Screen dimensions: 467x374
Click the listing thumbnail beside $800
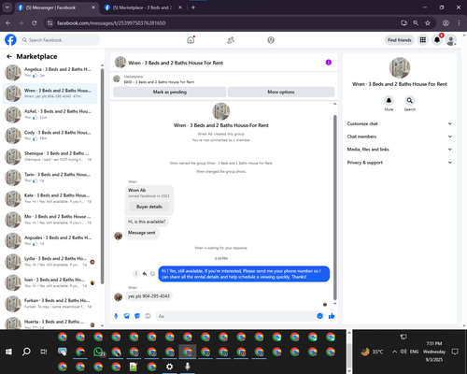(x=117, y=79)
